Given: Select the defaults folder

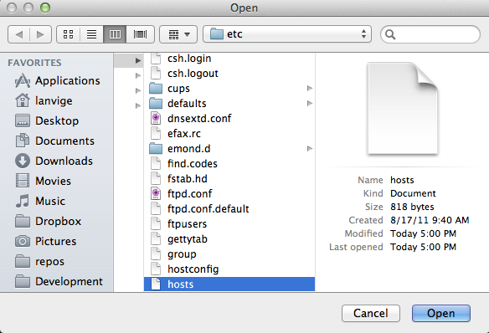Looking at the screenshot, I should (229, 104).
